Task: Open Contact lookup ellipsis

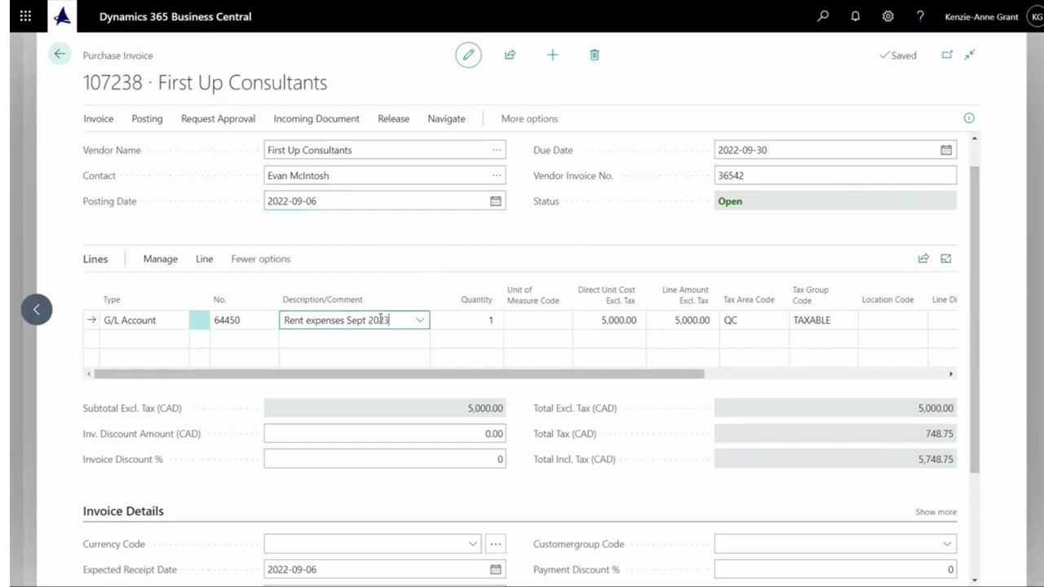Action: coord(496,175)
